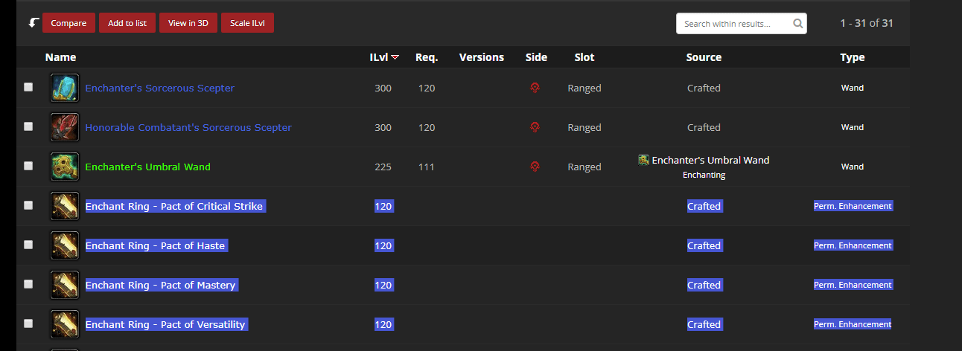Click the Honorable Combatant's Sorcerous Scepter icon
The height and width of the screenshot is (351, 962).
click(x=65, y=127)
